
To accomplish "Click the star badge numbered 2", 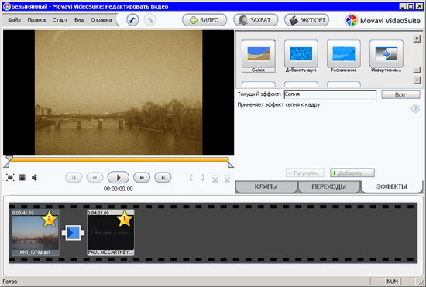I will click(x=49, y=219).
